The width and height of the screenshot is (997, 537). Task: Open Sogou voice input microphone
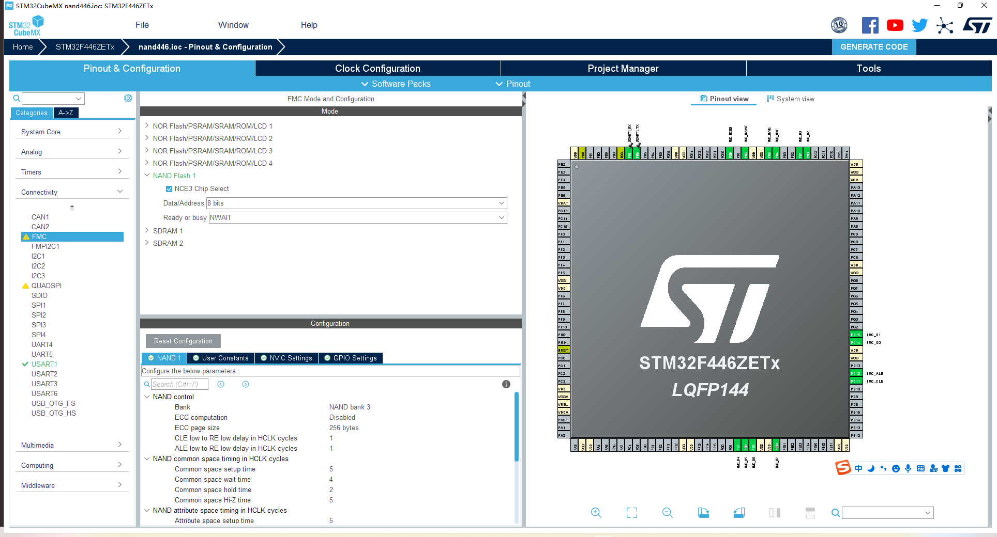pyautogui.click(x=908, y=468)
